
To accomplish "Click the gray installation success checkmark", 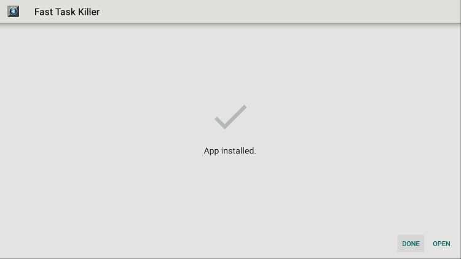I will click(x=230, y=117).
